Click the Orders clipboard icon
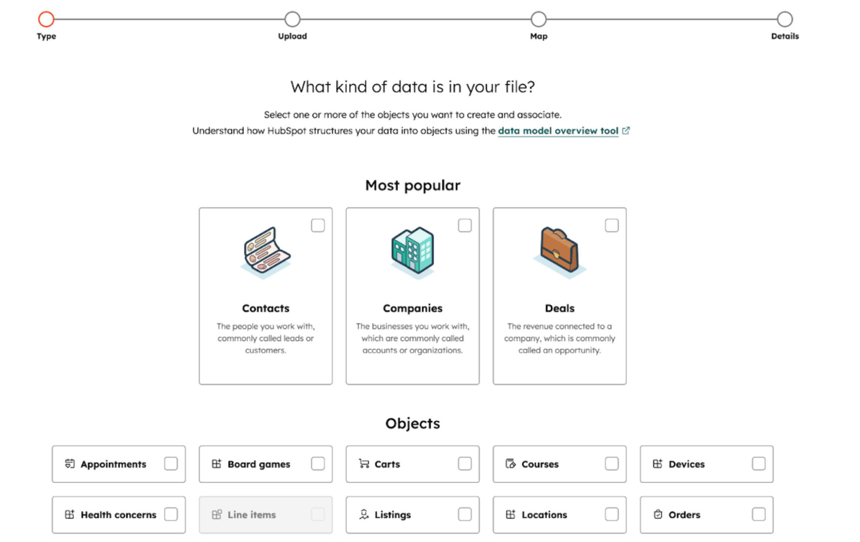Viewport: 860px width, 542px height. 658,515
